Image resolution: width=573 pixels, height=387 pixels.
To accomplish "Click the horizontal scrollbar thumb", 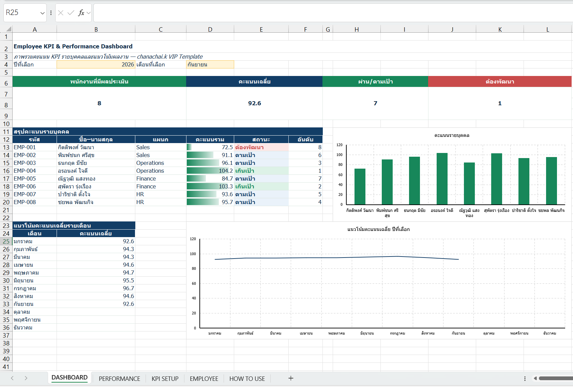I will click(556, 378).
